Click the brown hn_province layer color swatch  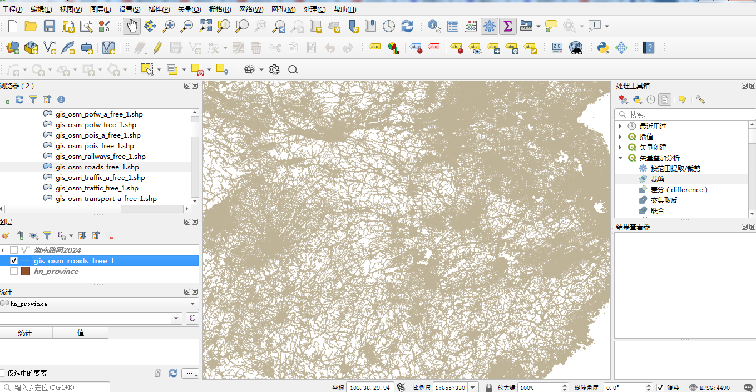26,271
